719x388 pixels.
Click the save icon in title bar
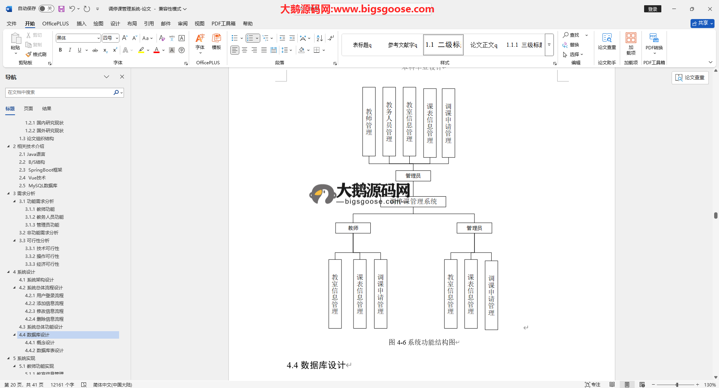[x=61, y=9]
